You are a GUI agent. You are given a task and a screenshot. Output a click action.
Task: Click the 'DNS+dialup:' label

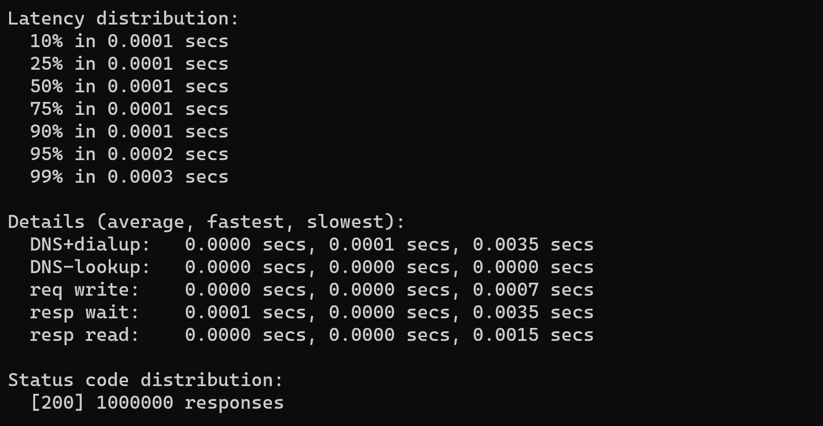(90, 245)
